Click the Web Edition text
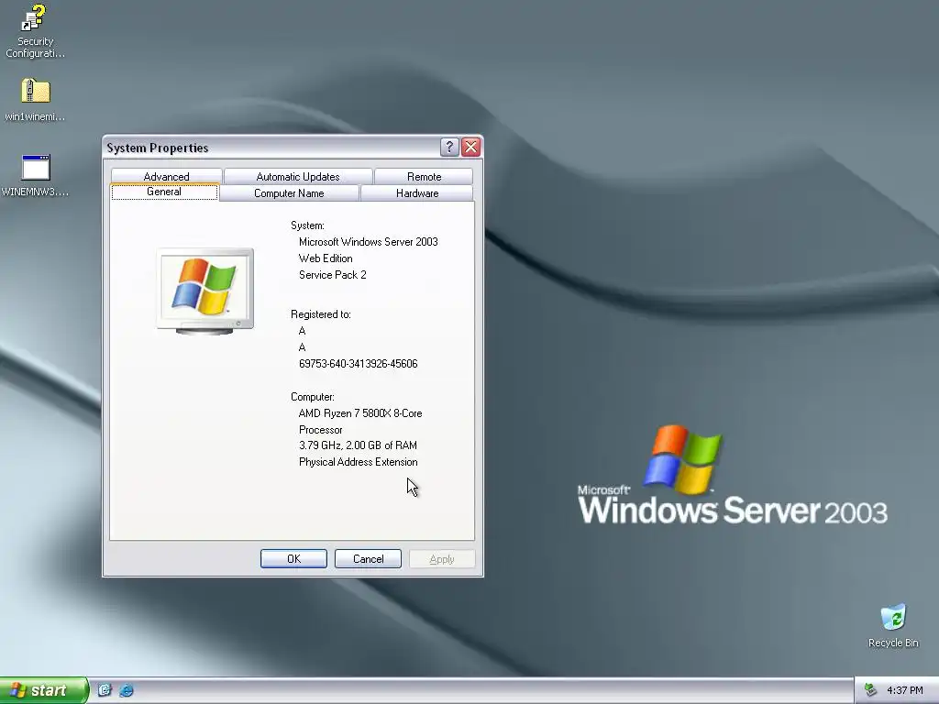This screenshot has height=704, width=939. click(x=326, y=258)
